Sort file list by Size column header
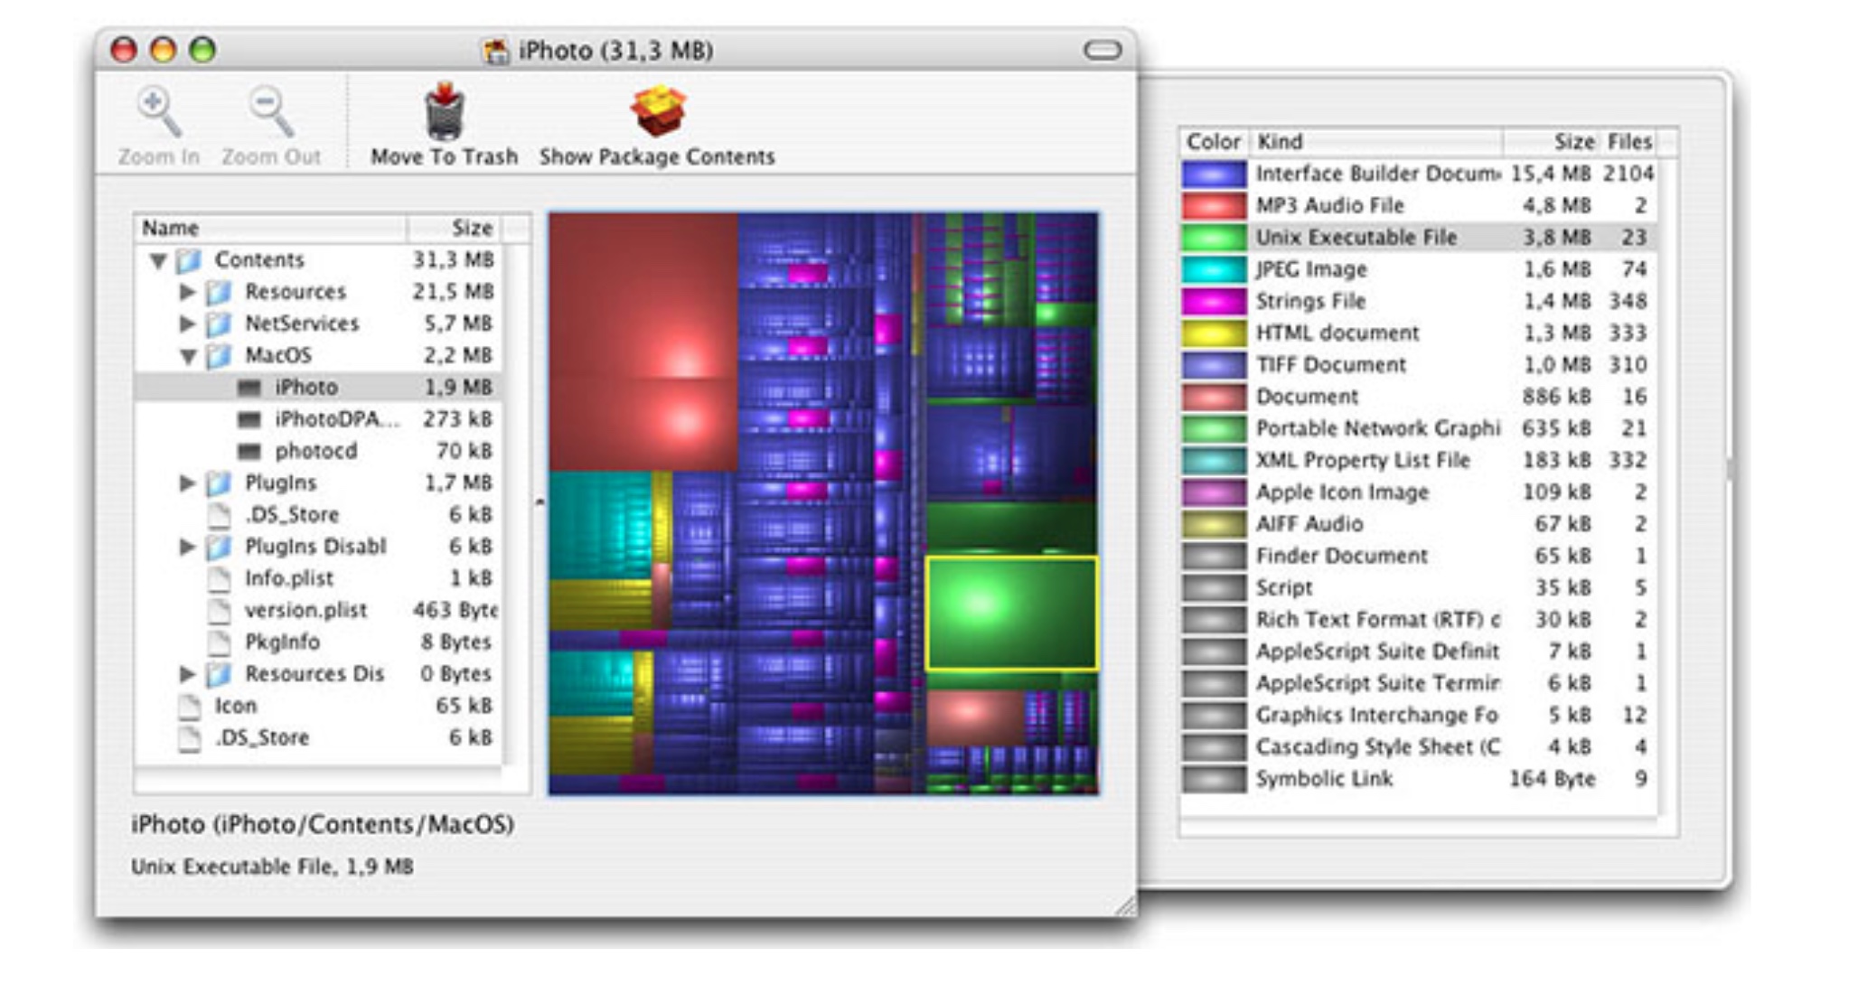This screenshot has width=1858, height=1003. [x=470, y=228]
